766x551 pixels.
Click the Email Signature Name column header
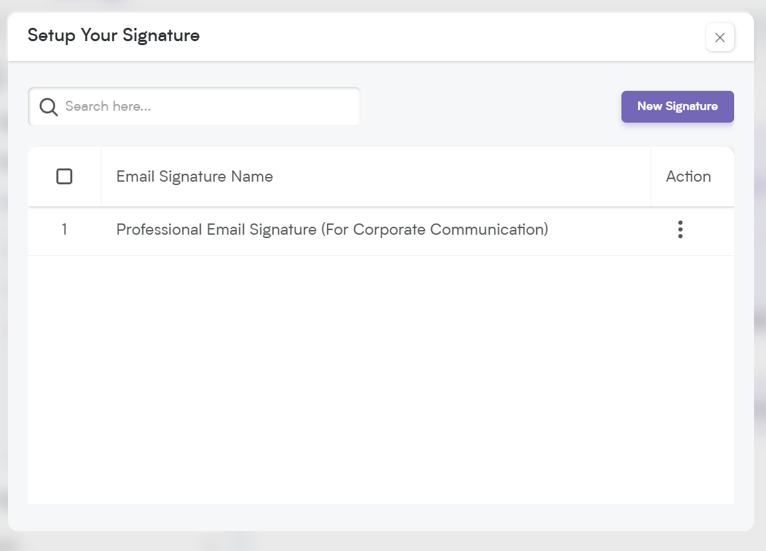(194, 176)
